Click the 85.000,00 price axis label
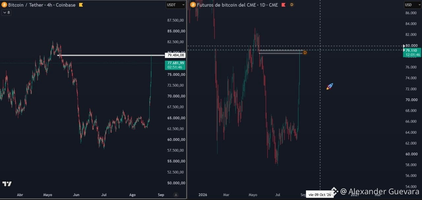Screen dimensions: 422x200 (x=176, y=31)
